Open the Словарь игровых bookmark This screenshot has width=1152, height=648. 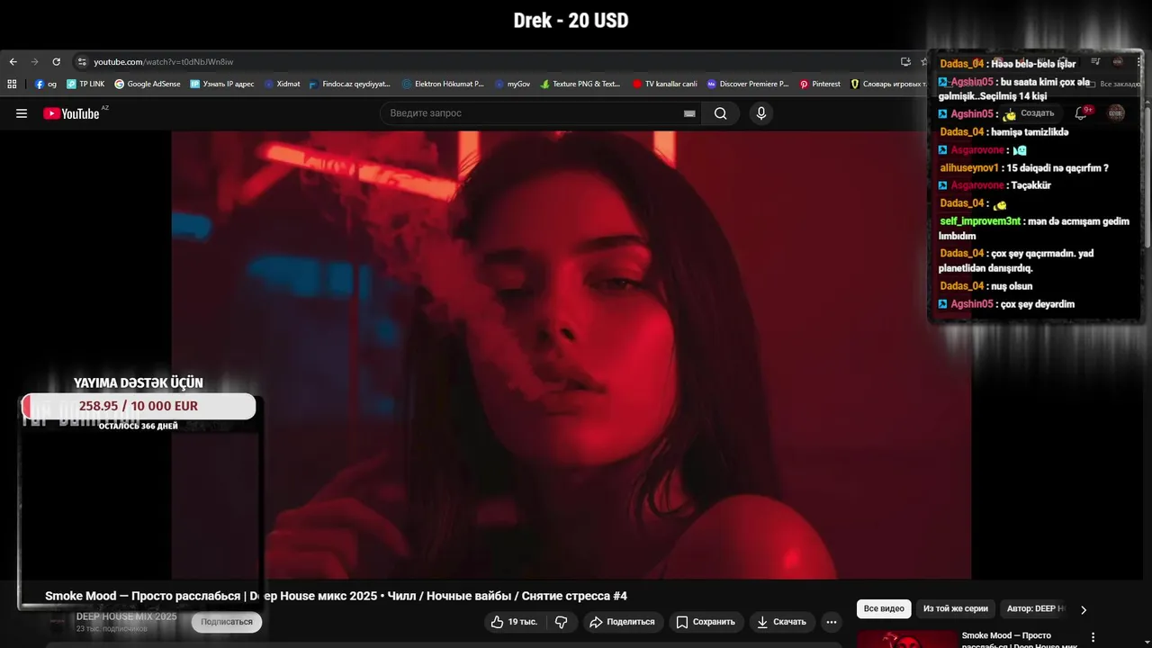(887, 84)
